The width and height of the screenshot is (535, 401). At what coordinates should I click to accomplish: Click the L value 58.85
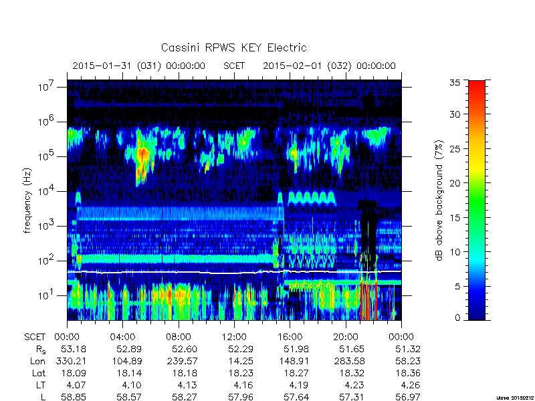(74, 397)
